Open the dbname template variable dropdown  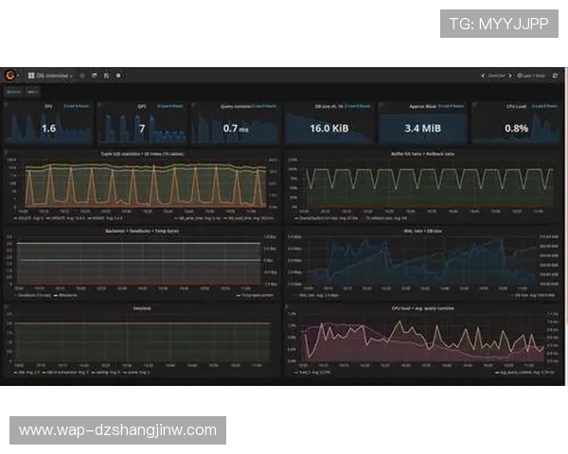click(32, 92)
